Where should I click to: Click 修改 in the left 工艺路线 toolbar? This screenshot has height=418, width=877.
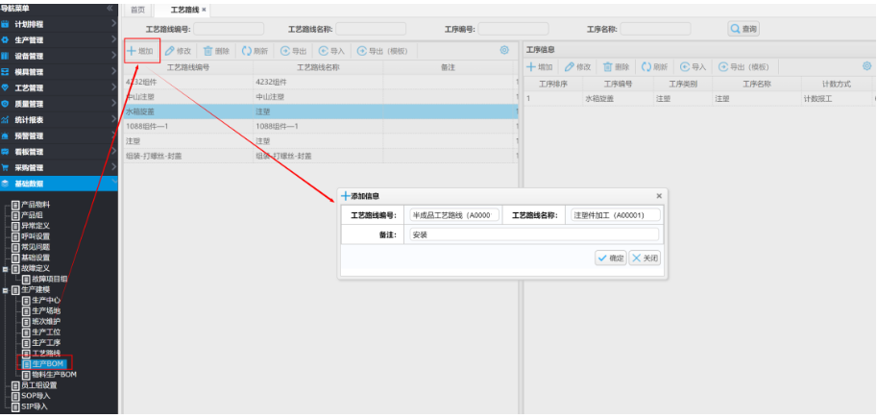coord(178,50)
